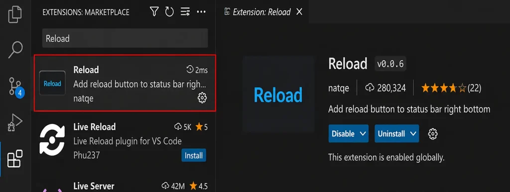
Task: Refresh the extensions marketplace list
Action: (x=169, y=12)
